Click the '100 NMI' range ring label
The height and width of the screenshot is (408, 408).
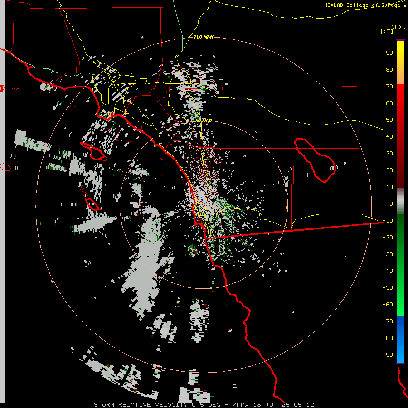[x=204, y=37]
